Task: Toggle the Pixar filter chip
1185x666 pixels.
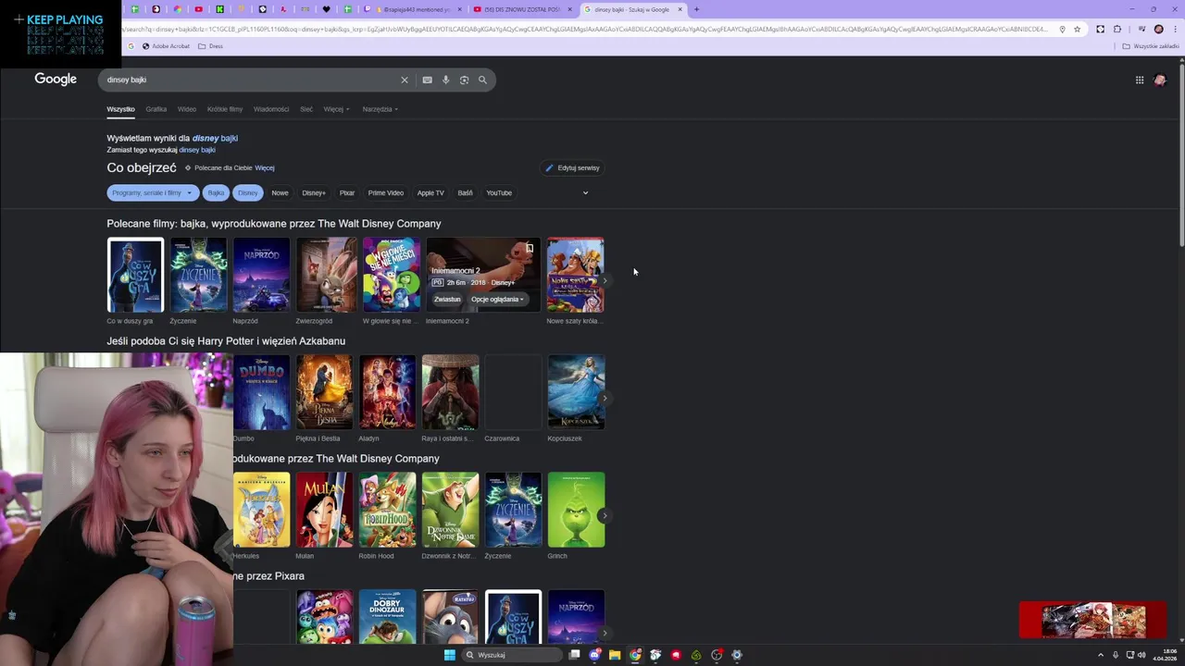Action: pos(347,192)
